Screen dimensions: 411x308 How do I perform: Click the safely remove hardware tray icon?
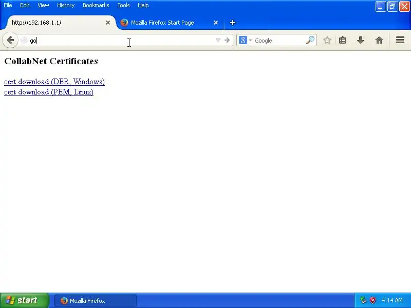[x=363, y=300]
